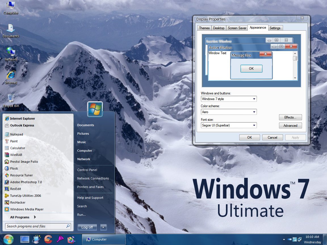
Task: Open the Windows and buttons style dropdown
Action: point(255,99)
